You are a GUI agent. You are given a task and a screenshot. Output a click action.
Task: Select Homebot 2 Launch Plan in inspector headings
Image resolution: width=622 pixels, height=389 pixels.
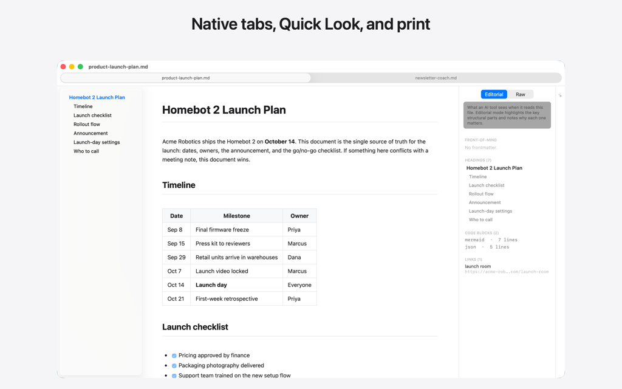[x=494, y=168]
